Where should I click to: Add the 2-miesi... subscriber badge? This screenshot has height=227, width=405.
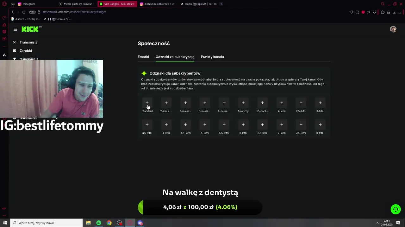click(x=166, y=103)
